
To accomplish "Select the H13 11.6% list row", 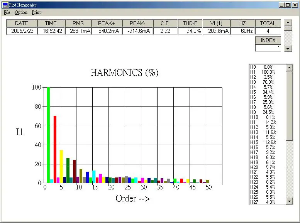I will click(268, 132).
